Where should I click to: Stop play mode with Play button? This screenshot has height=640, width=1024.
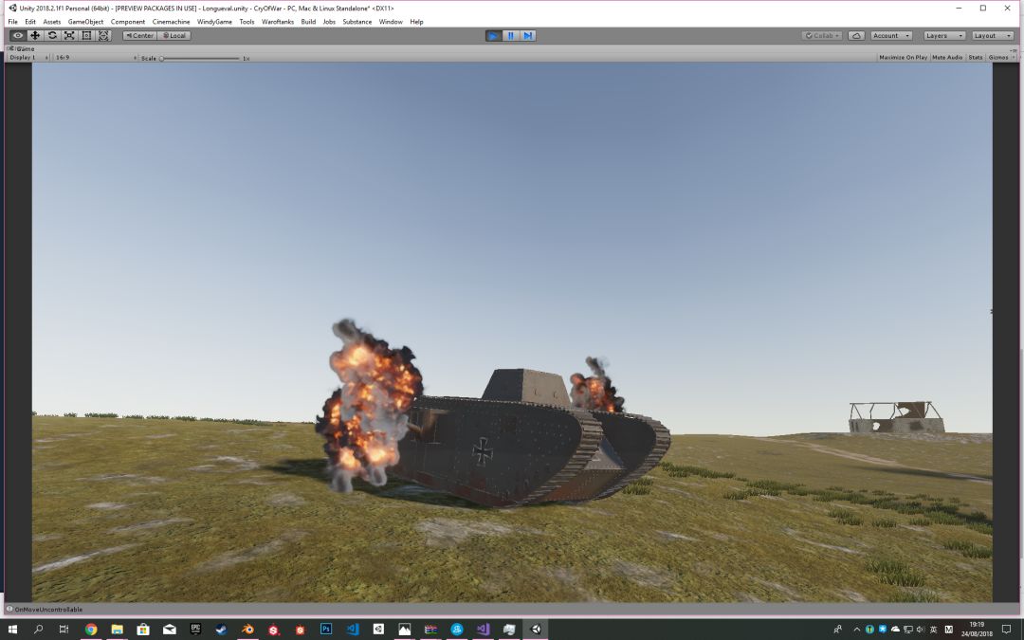pos(494,36)
